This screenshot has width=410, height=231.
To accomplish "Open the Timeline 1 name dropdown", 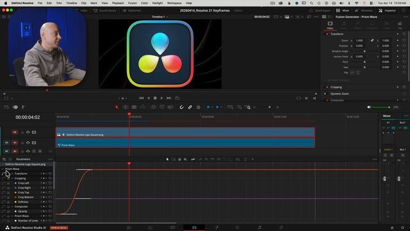I will 160,17.
